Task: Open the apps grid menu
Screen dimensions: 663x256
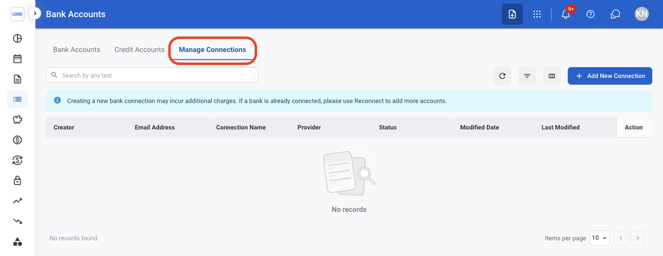Action: (537, 14)
